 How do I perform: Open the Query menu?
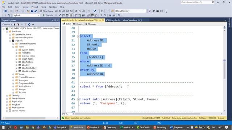pos(25,7)
